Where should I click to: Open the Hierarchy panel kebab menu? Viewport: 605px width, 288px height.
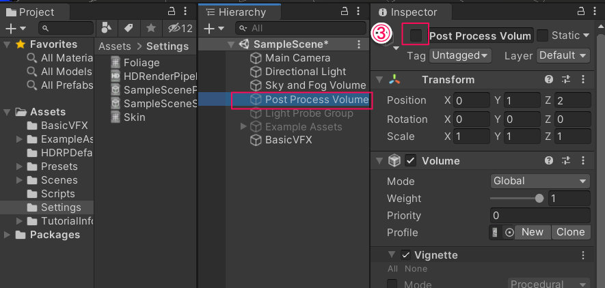click(x=358, y=12)
